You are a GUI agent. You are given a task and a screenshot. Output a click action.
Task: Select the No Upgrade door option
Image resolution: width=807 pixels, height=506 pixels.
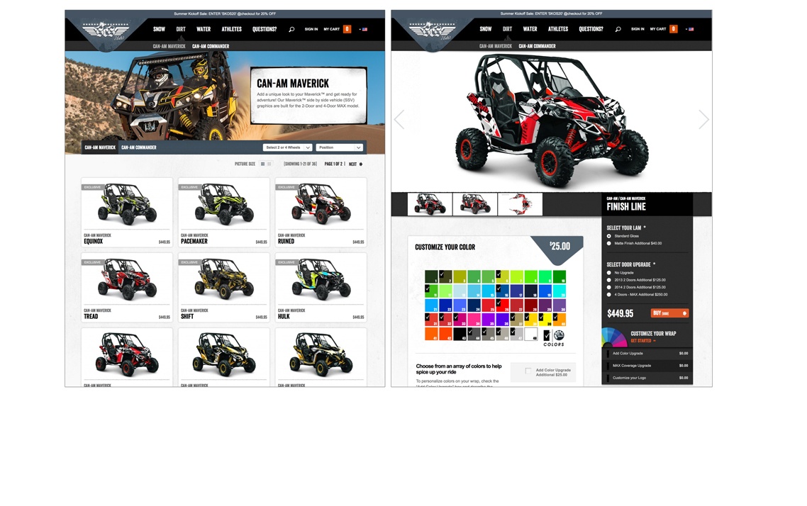[609, 273]
